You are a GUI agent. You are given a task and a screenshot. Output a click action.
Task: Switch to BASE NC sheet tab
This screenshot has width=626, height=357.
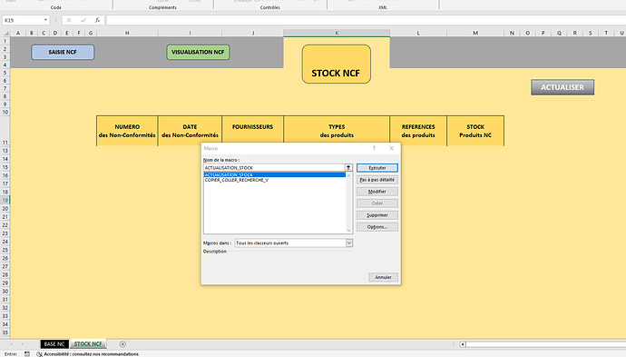pos(54,343)
